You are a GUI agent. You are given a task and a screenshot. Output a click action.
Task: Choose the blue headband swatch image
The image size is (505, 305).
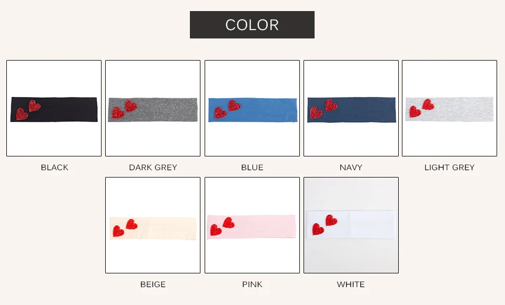point(252,109)
